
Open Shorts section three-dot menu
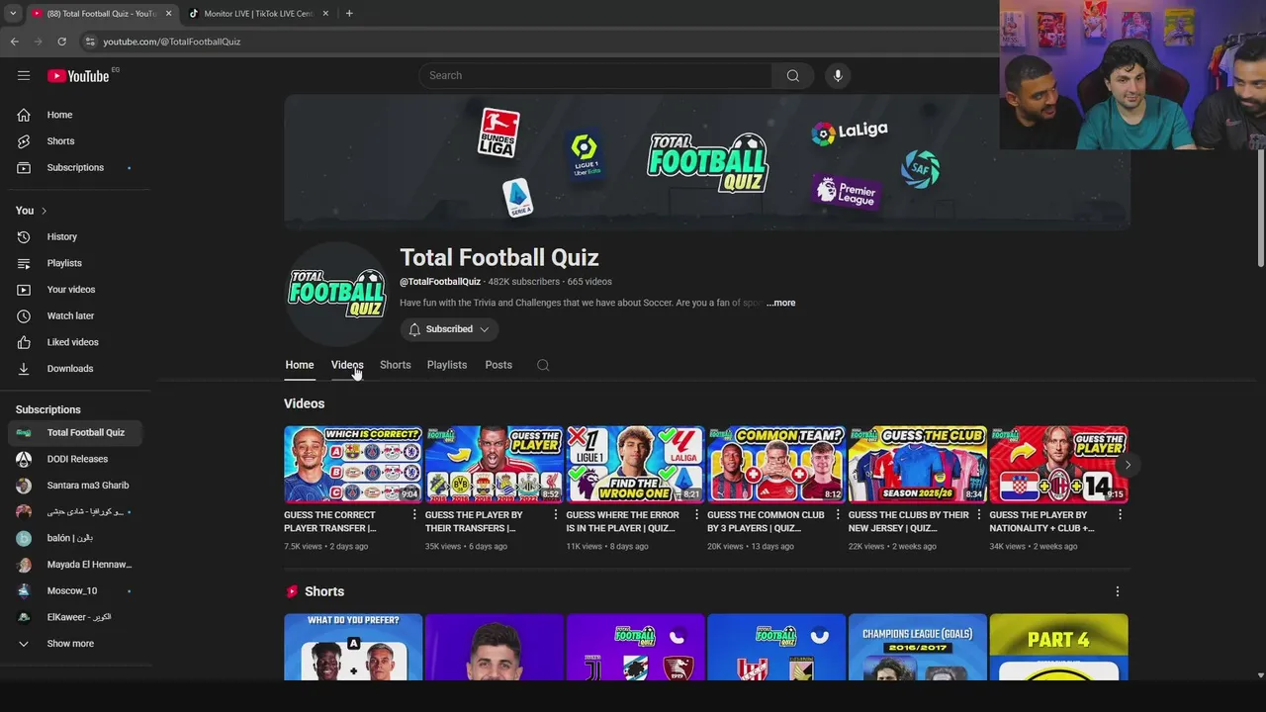(x=1118, y=591)
